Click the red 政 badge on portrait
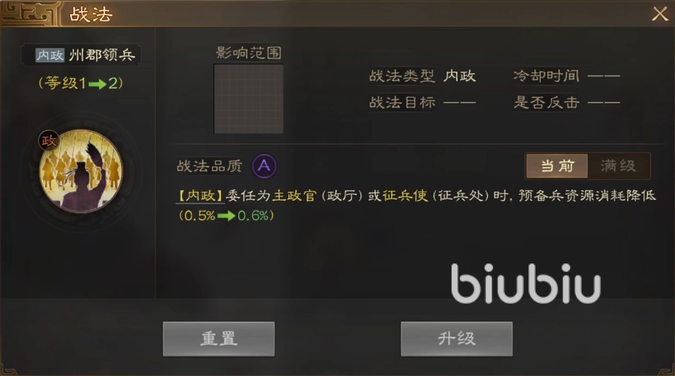The height and width of the screenshot is (376, 675). coord(48,140)
